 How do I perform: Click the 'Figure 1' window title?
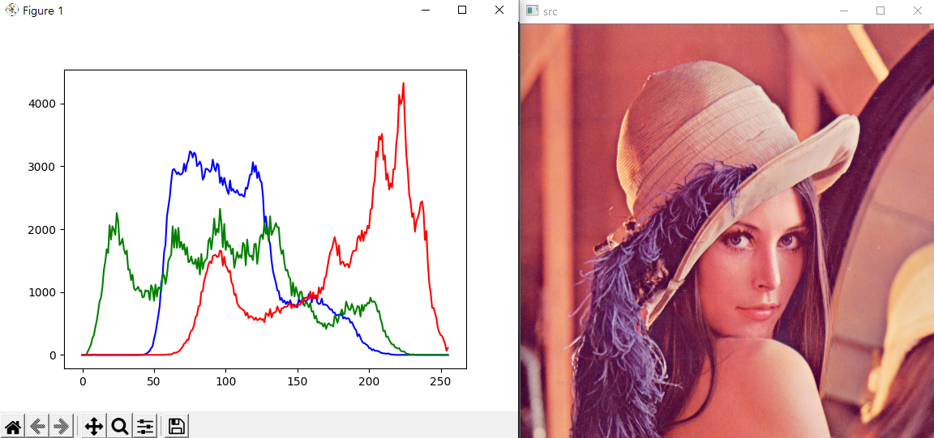point(43,11)
